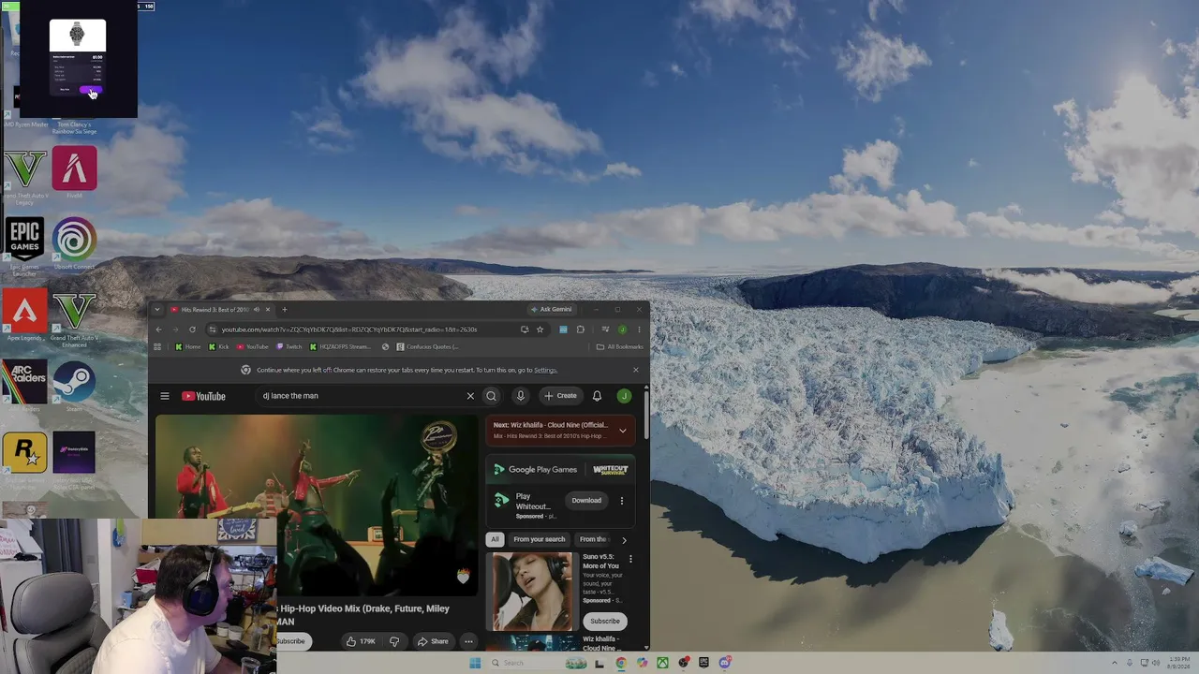Open the YouTube account avatar menu
This screenshot has height=674, width=1199.
[x=624, y=396]
